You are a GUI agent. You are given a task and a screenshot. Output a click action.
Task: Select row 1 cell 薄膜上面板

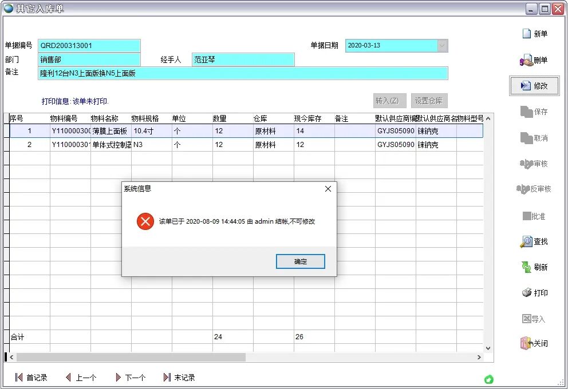(111, 131)
